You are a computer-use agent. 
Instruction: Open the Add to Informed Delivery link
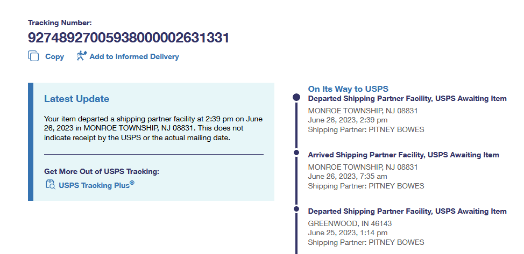(134, 56)
